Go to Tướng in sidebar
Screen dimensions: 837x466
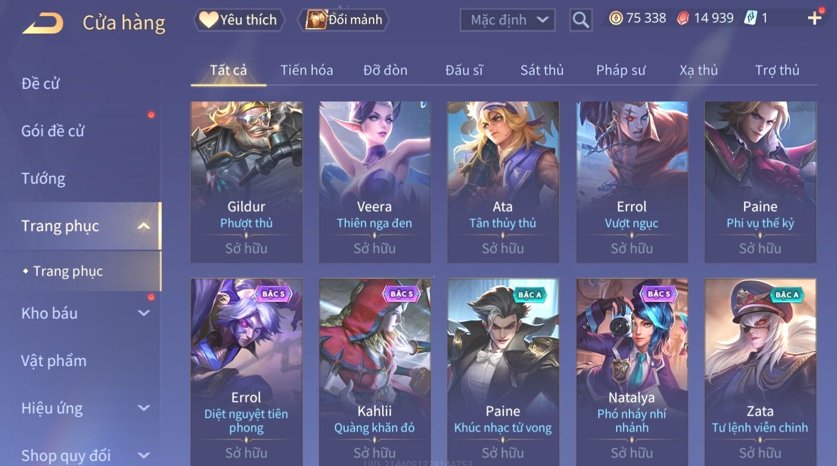[43, 179]
